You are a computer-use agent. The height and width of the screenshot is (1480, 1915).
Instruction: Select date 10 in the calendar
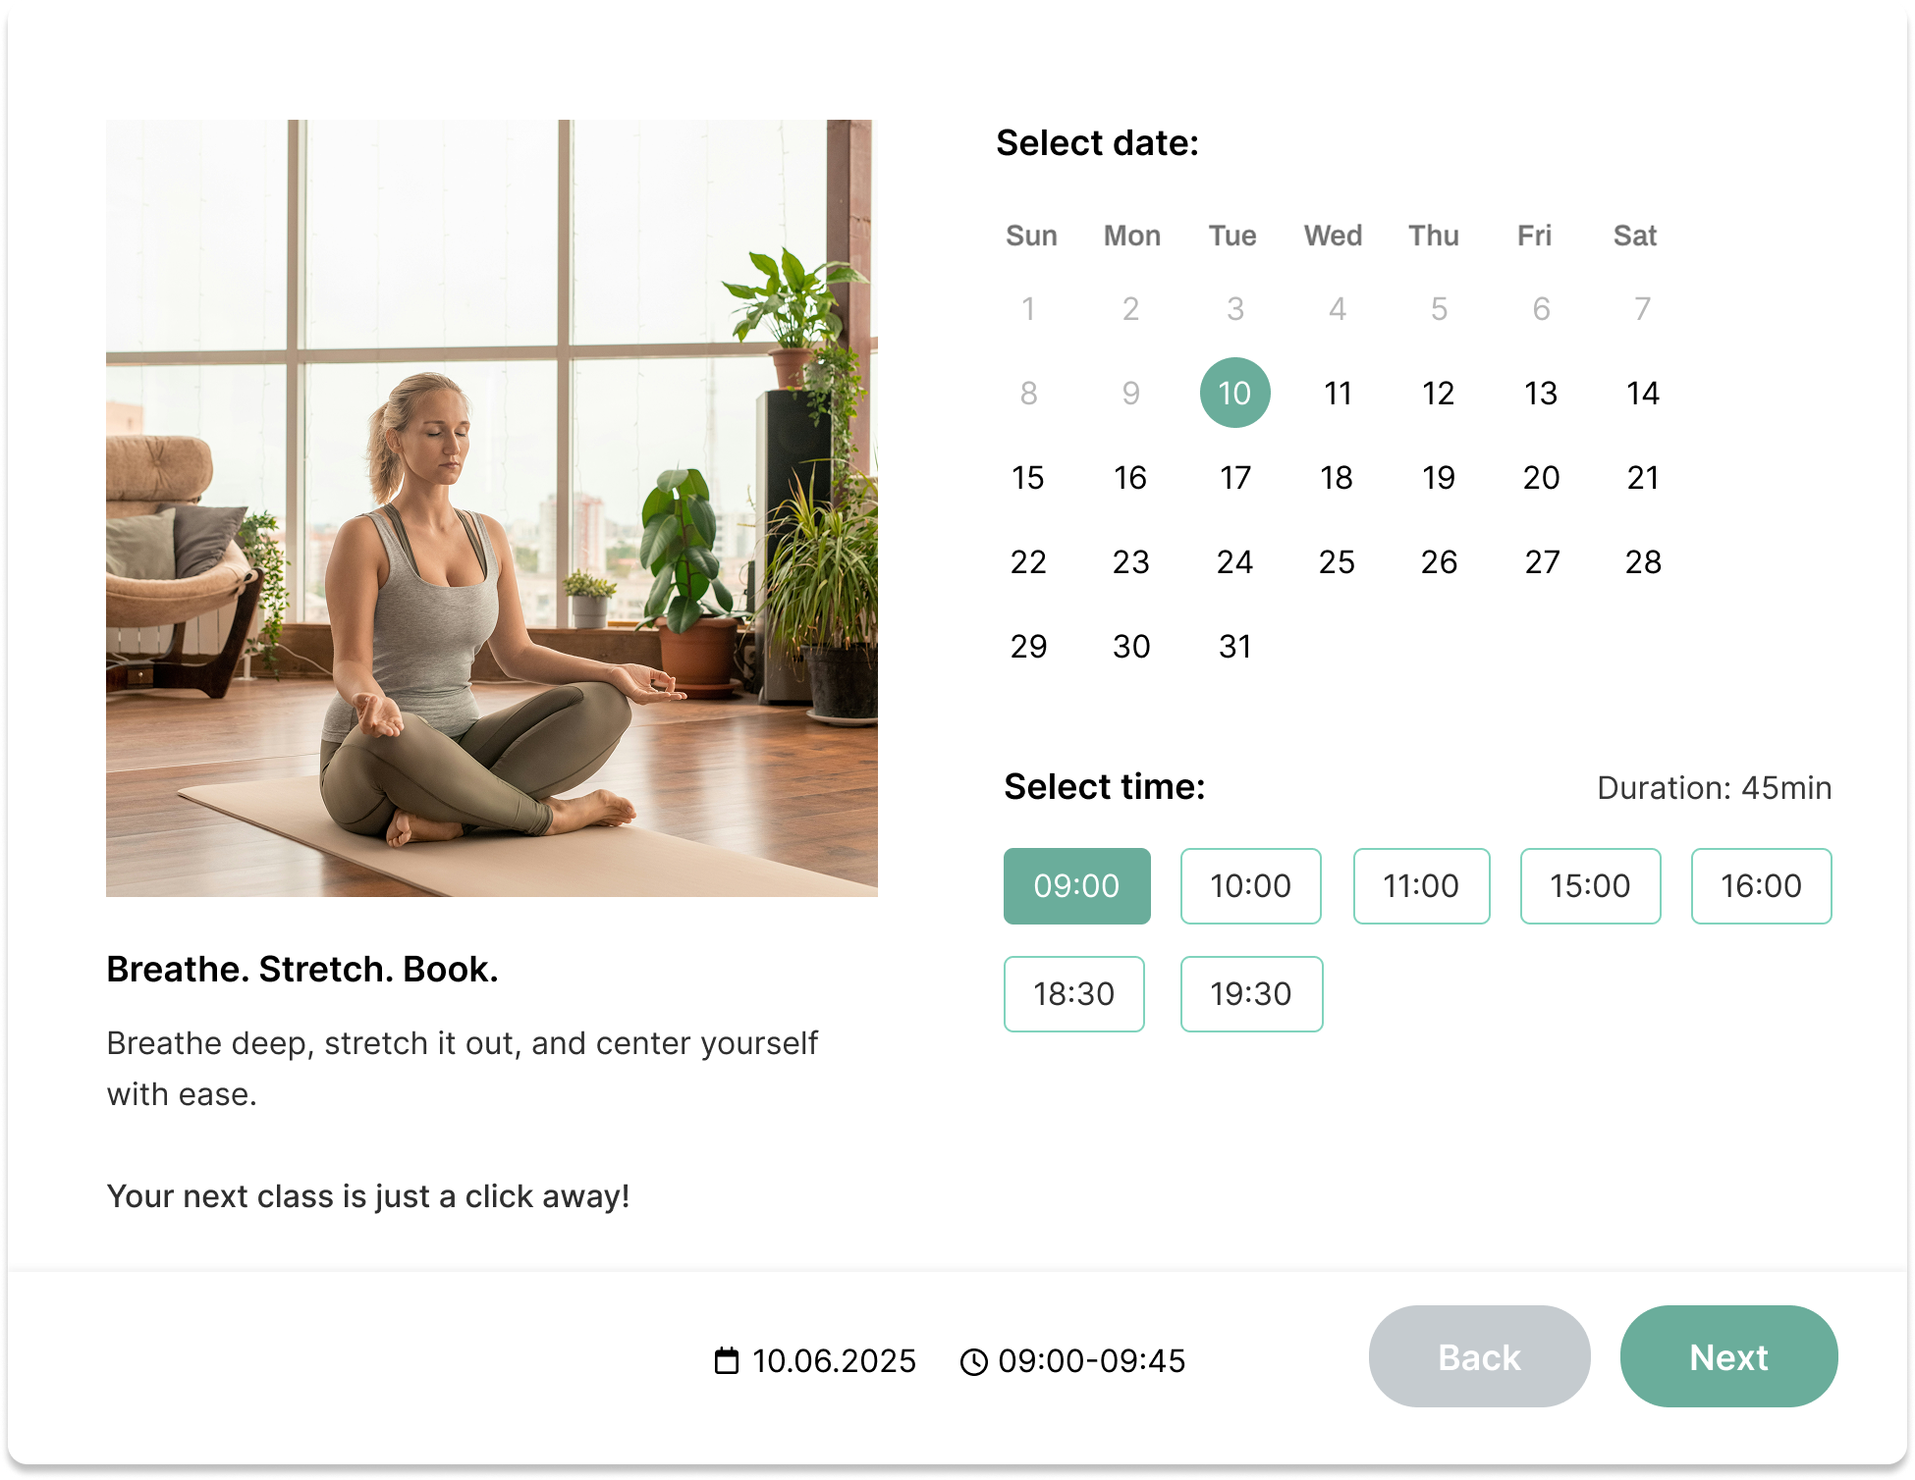(1234, 393)
